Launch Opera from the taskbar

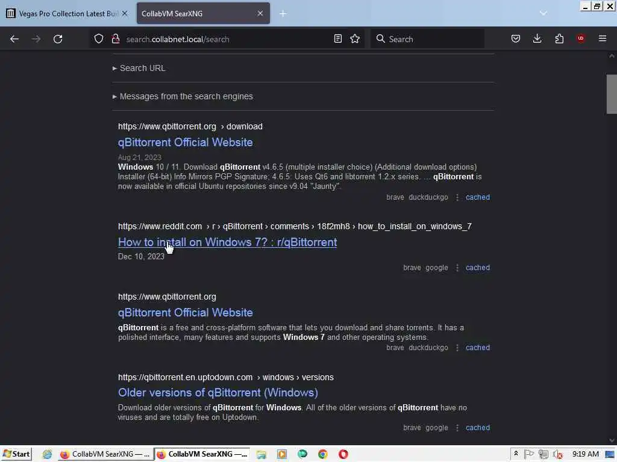pos(343,455)
